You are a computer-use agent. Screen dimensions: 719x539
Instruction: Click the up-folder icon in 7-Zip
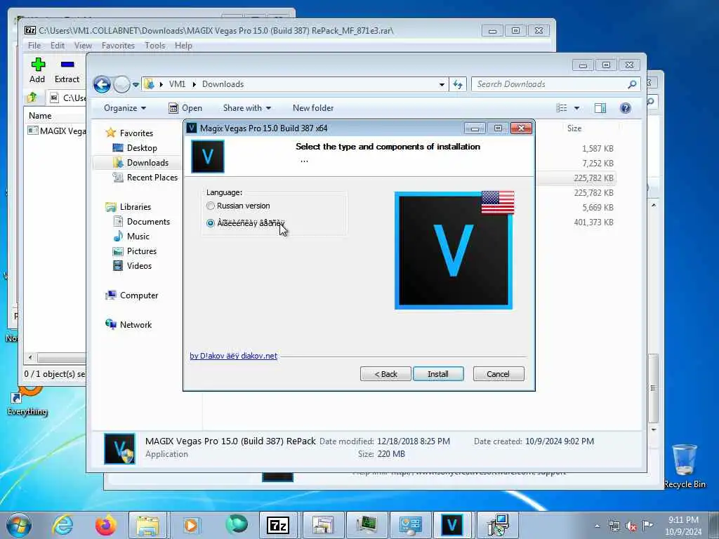pyautogui.click(x=32, y=98)
